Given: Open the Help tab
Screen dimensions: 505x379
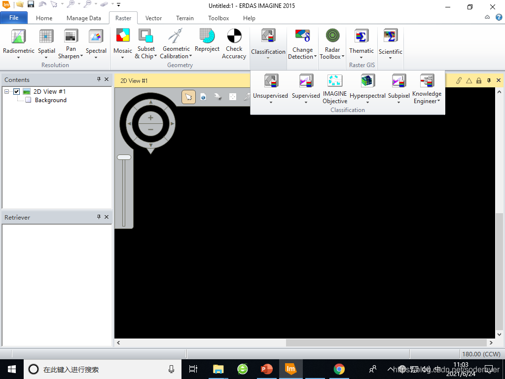Looking at the screenshot, I should point(249,18).
